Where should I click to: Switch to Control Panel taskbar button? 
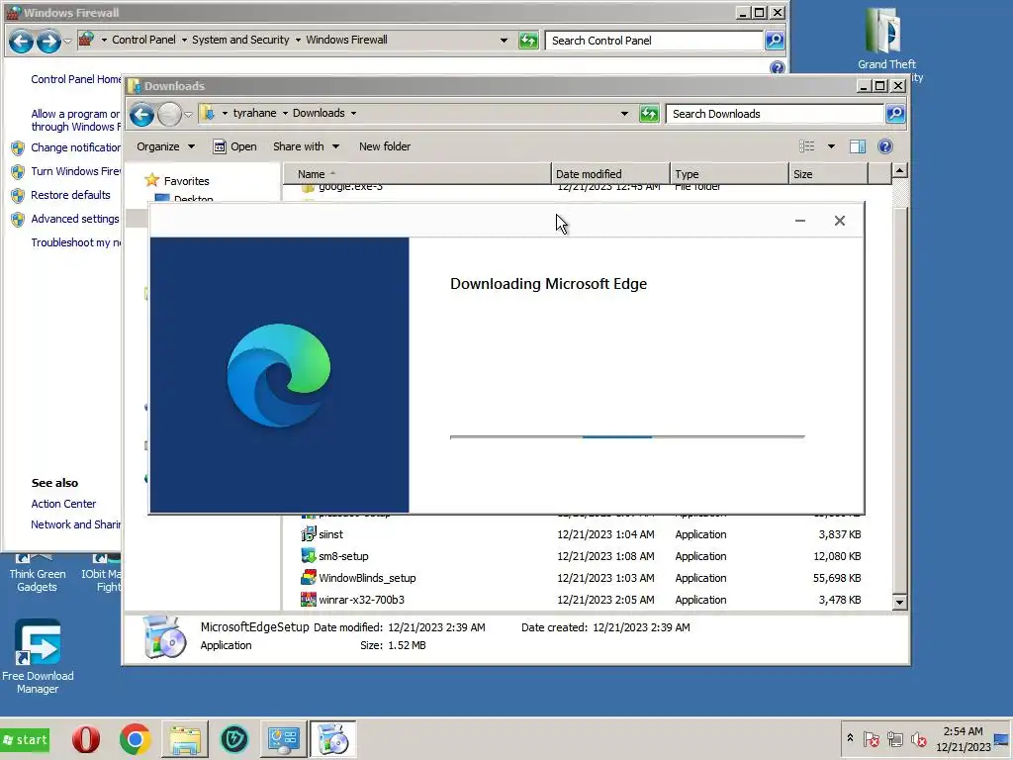284,739
